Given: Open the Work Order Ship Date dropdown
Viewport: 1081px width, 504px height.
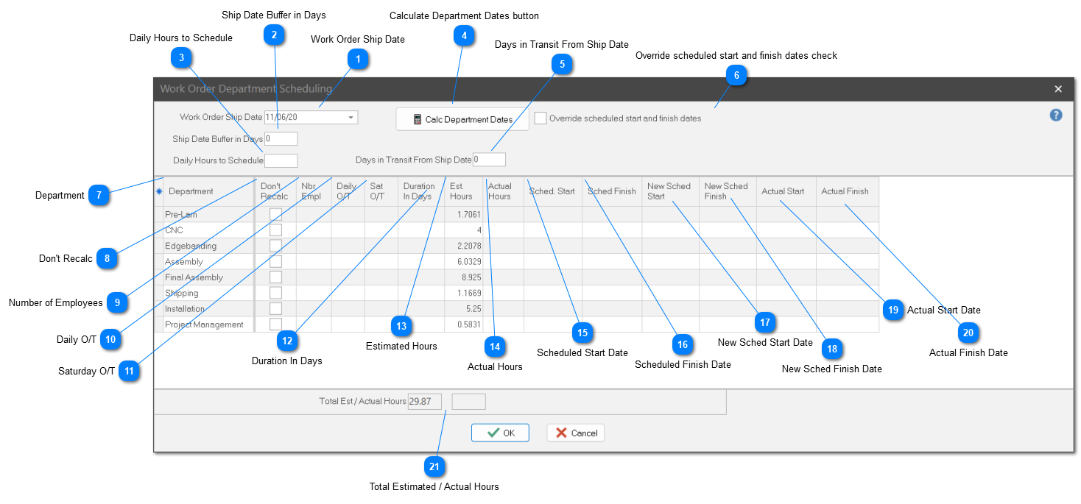Looking at the screenshot, I should (x=352, y=117).
